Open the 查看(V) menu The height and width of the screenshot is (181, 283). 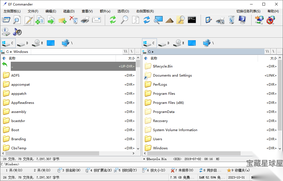87,11
